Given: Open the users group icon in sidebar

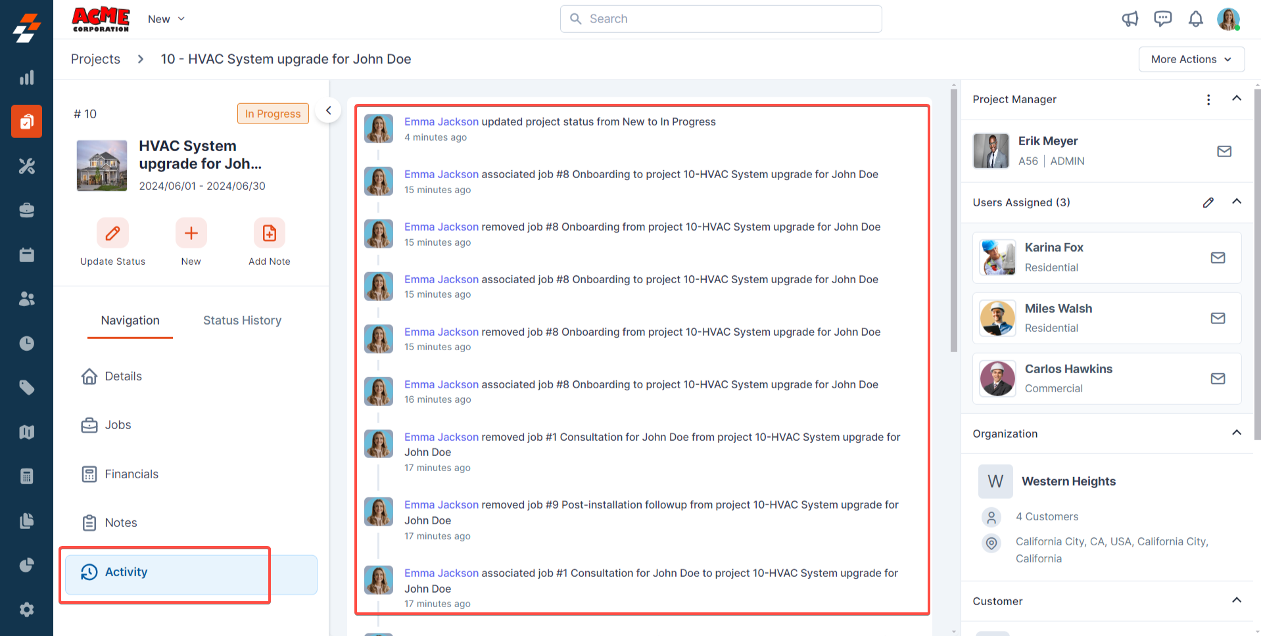Looking at the screenshot, I should pos(26,299).
